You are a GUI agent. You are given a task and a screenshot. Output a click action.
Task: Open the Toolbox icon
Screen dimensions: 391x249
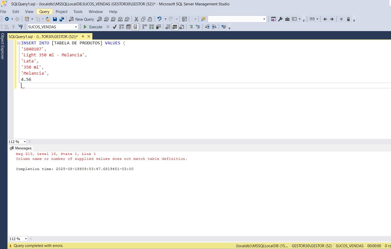tap(287, 19)
